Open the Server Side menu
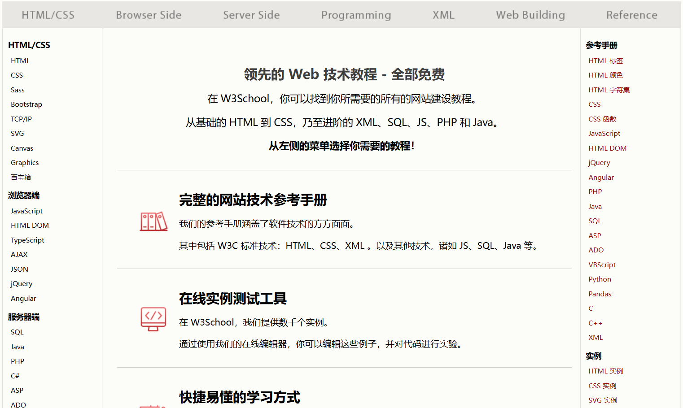 click(x=251, y=14)
